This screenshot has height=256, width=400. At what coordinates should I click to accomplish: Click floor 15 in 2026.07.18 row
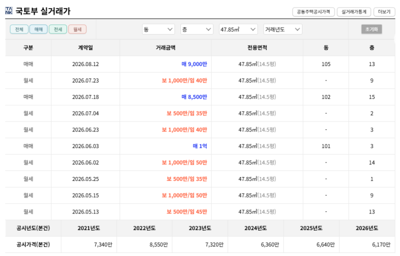372,97
